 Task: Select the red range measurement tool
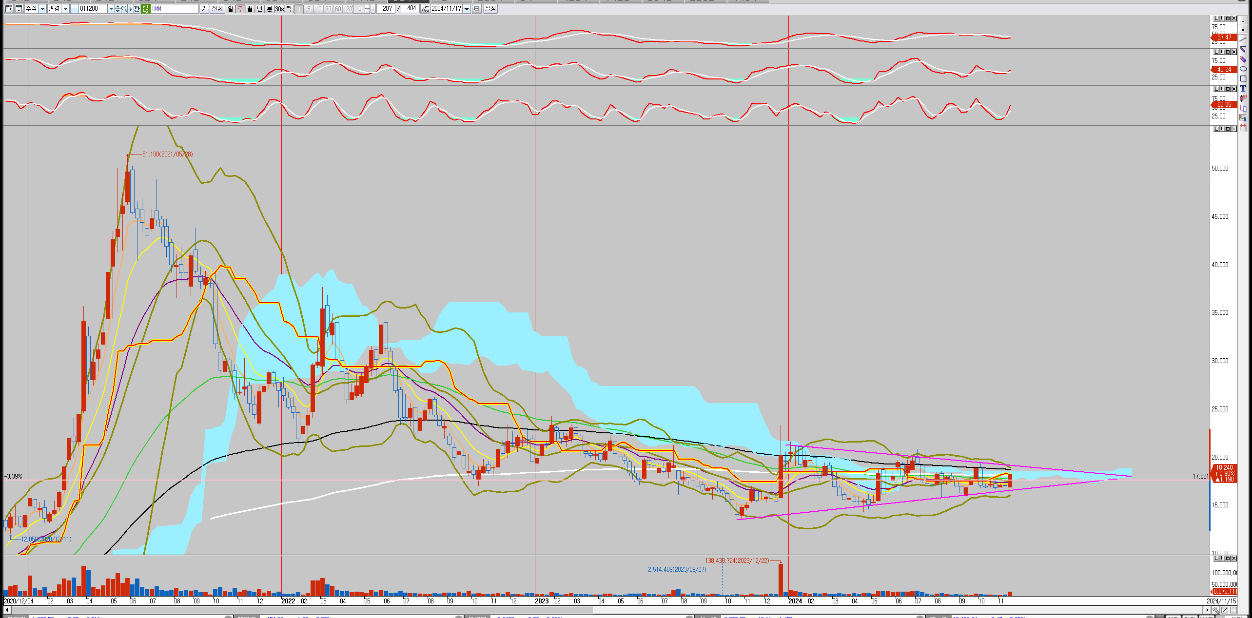tap(1243, 127)
